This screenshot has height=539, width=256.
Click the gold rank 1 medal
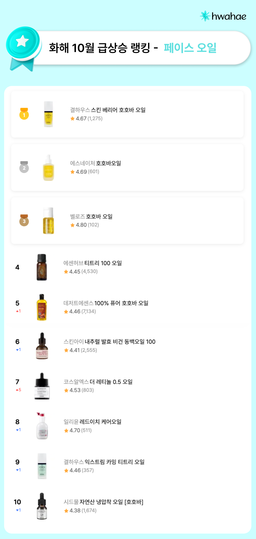[24, 114]
